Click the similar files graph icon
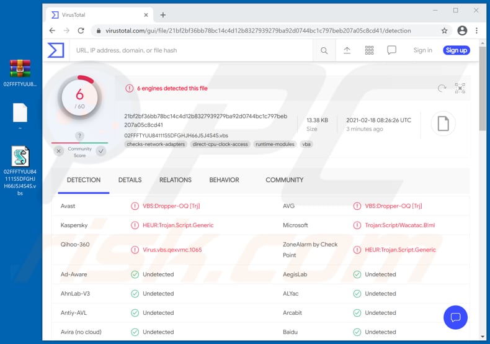 tap(460, 88)
